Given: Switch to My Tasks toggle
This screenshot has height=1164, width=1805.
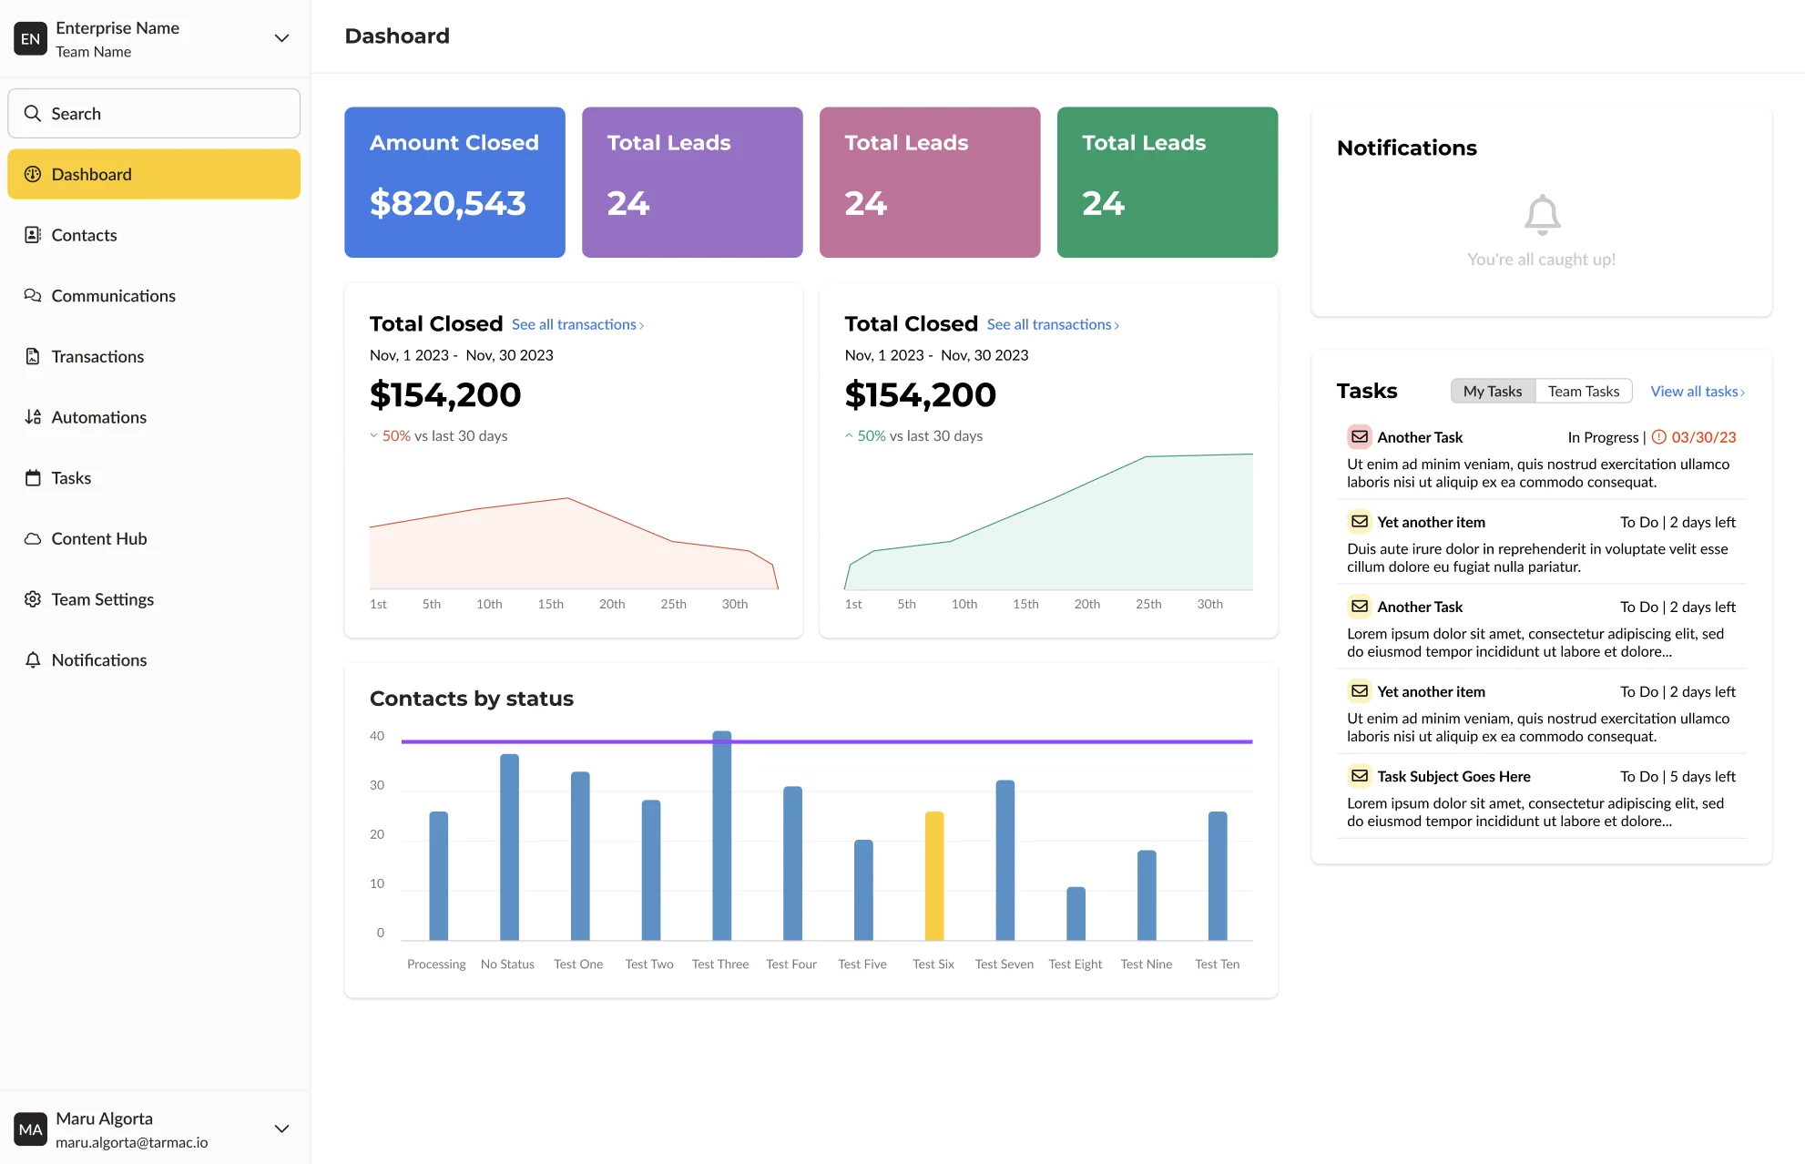Looking at the screenshot, I should coord(1492,391).
